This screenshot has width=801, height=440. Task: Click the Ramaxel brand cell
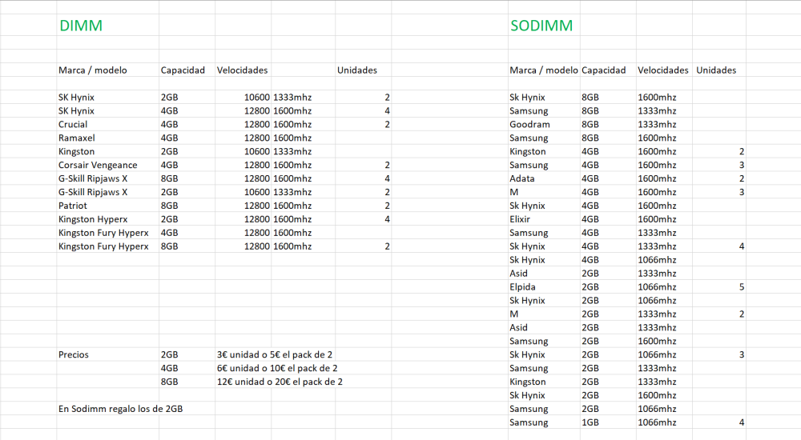[77, 138]
